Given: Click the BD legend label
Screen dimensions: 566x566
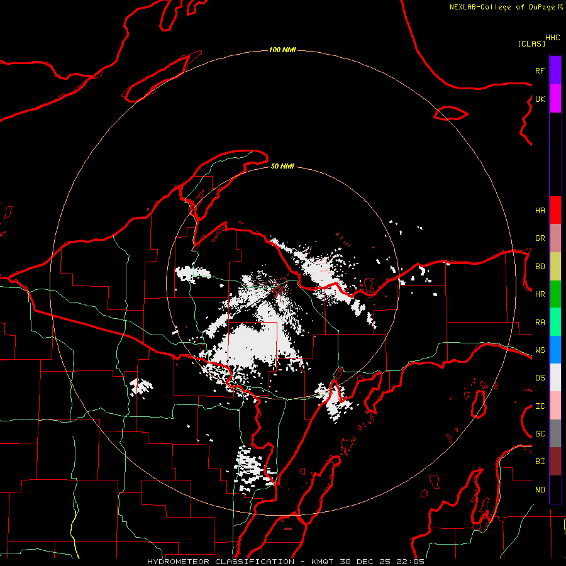Looking at the screenshot, I should coord(540,266).
